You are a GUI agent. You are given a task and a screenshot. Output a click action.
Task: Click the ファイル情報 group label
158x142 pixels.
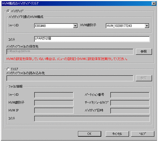pyautogui.click(x=15, y=86)
